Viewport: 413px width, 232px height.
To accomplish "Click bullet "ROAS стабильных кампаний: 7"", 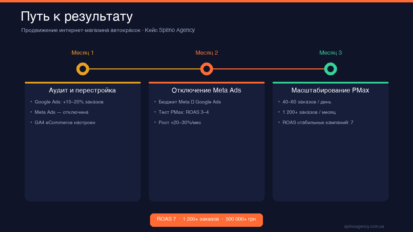I will 318,123.
